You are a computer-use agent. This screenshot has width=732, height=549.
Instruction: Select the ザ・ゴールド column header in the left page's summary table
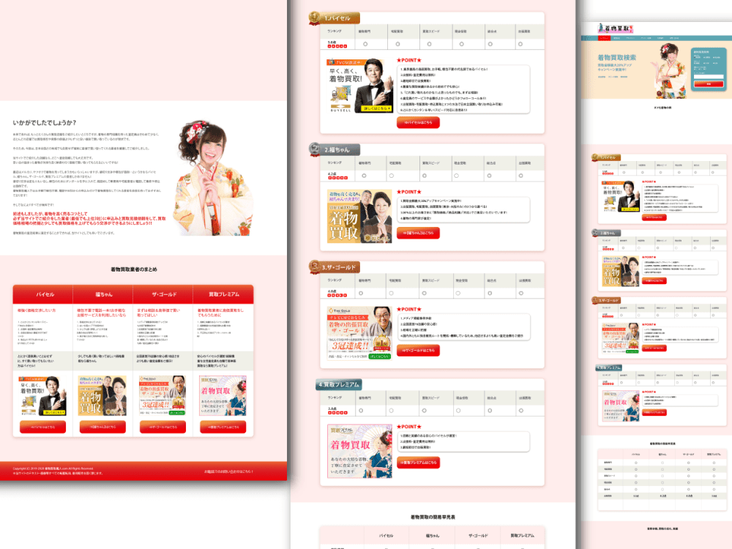pyautogui.click(x=164, y=294)
